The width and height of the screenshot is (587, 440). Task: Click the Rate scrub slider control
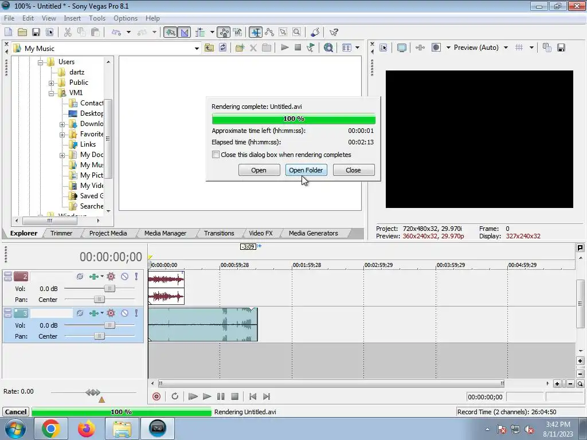coord(93,392)
